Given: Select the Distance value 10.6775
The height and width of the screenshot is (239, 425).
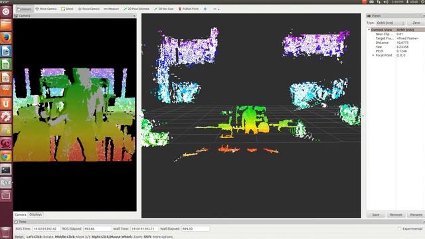Looking at the screenshot, I should [402, 42].
